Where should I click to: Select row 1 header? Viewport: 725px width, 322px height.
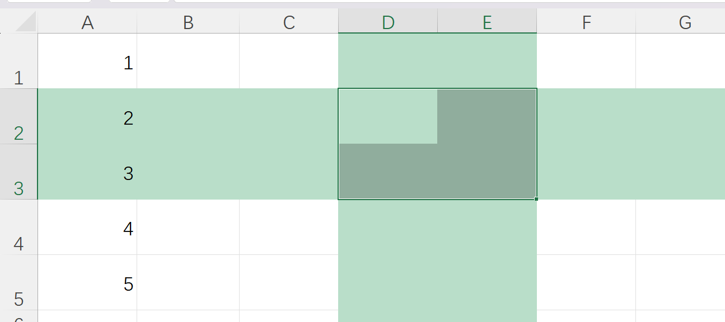click(x=18, y=61)
